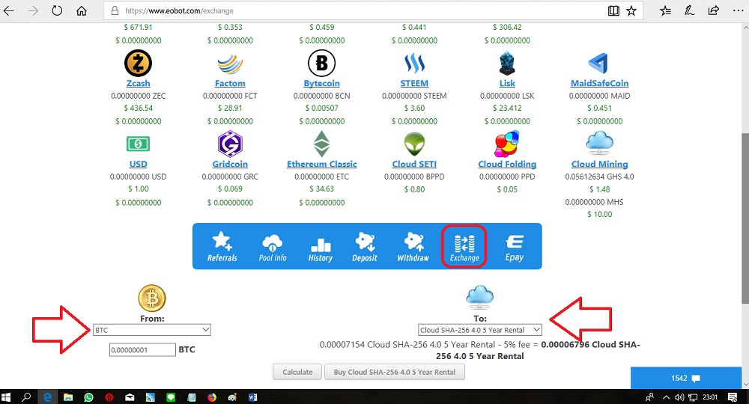Click the STEEM wave logo
The height and width of the screenshot is (404, 749).
(x=414, y=63)
